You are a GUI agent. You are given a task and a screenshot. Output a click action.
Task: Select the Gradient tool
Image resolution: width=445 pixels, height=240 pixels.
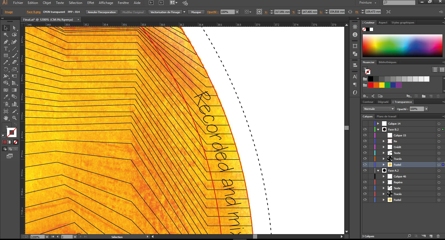(14, 90)
